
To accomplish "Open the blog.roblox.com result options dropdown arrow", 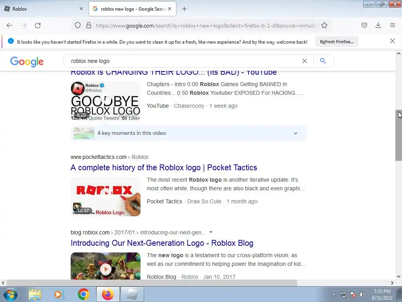I will [x=211, y=232].
